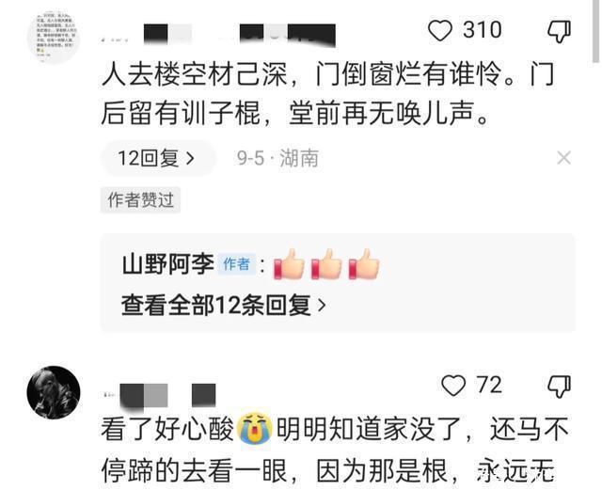Click the first commenter's blurred username

tap(217, 36)
